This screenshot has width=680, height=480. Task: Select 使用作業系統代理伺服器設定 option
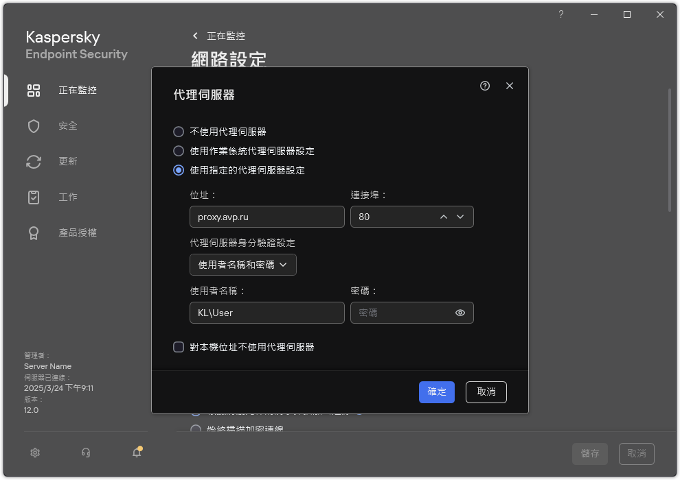pyautogui.click(x=179, y=151)
